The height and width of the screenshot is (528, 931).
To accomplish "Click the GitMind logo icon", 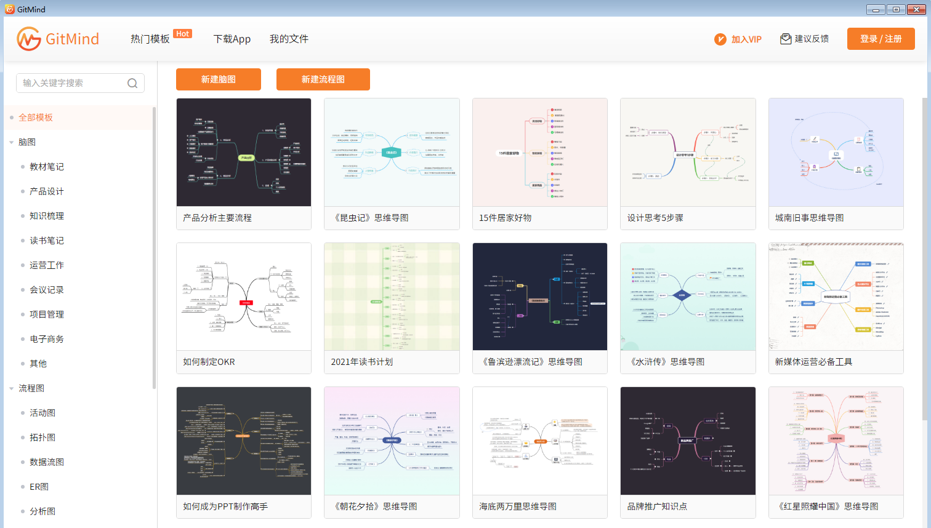I will pos(28,39).
